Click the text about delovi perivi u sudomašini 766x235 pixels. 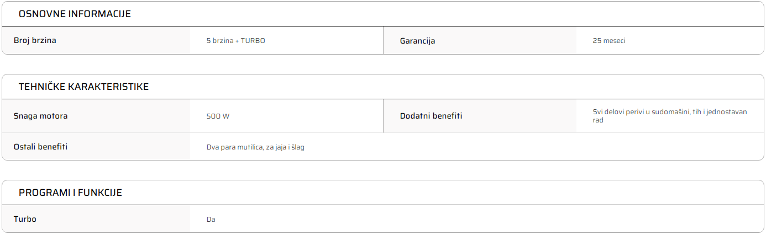pos(670,116)
